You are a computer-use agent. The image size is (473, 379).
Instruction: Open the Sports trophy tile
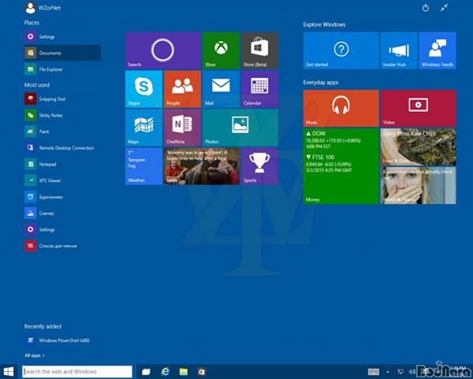point(259,166)
